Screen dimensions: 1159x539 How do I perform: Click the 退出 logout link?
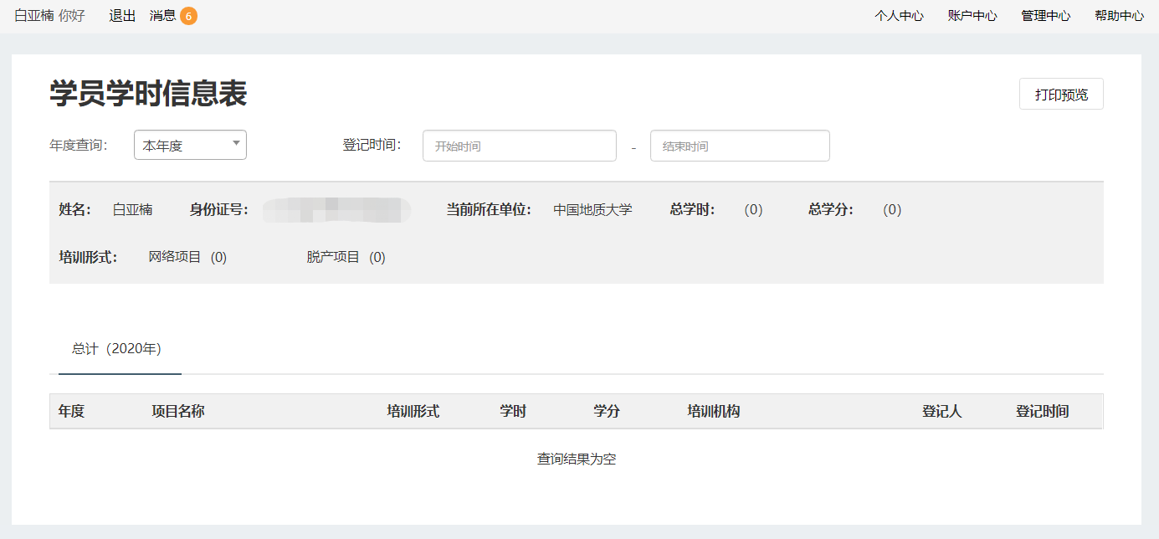point(122,16)
